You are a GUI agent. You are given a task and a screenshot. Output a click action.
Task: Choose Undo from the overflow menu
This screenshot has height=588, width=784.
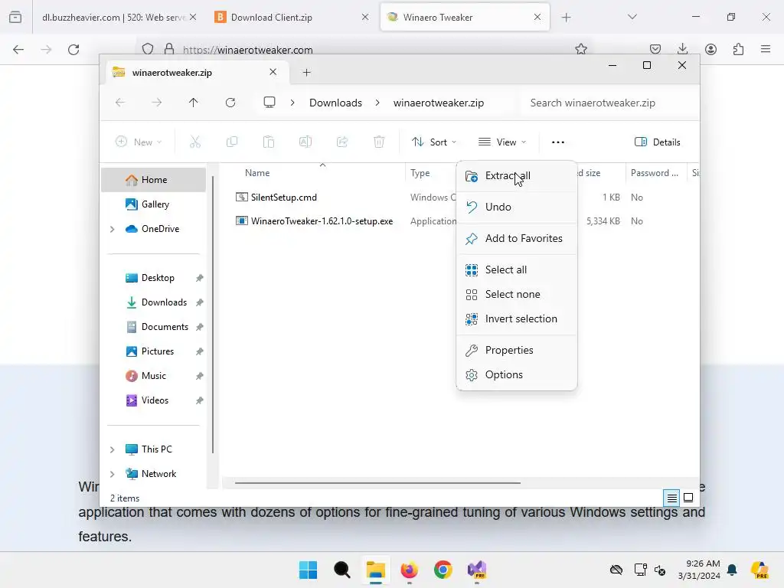click(517, 207)
